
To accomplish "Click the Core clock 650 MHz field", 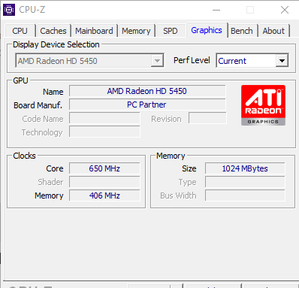I will point(104,168).
